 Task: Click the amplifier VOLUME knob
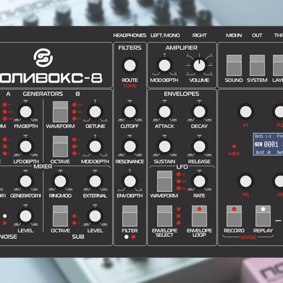[199, 66]
